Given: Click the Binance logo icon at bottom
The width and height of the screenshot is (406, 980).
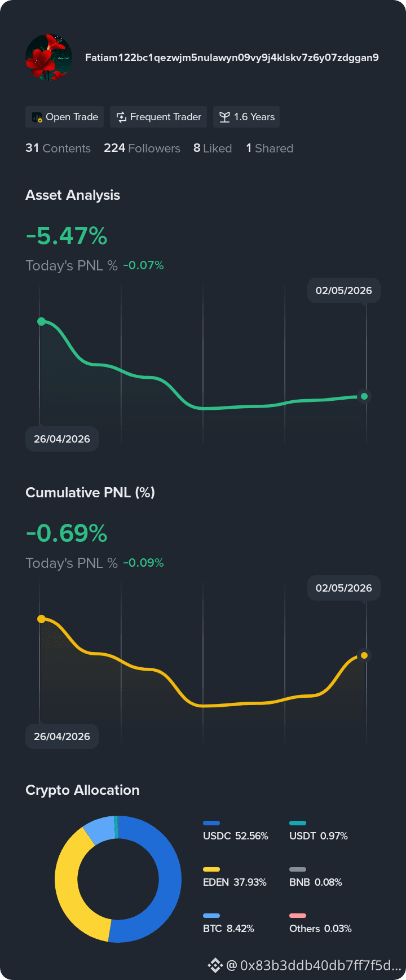Looking at the screenshot, I should 215,965.
